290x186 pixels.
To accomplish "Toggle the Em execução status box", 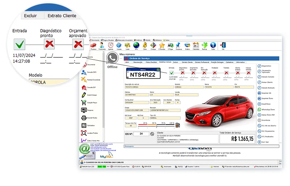I will [204, 73].
